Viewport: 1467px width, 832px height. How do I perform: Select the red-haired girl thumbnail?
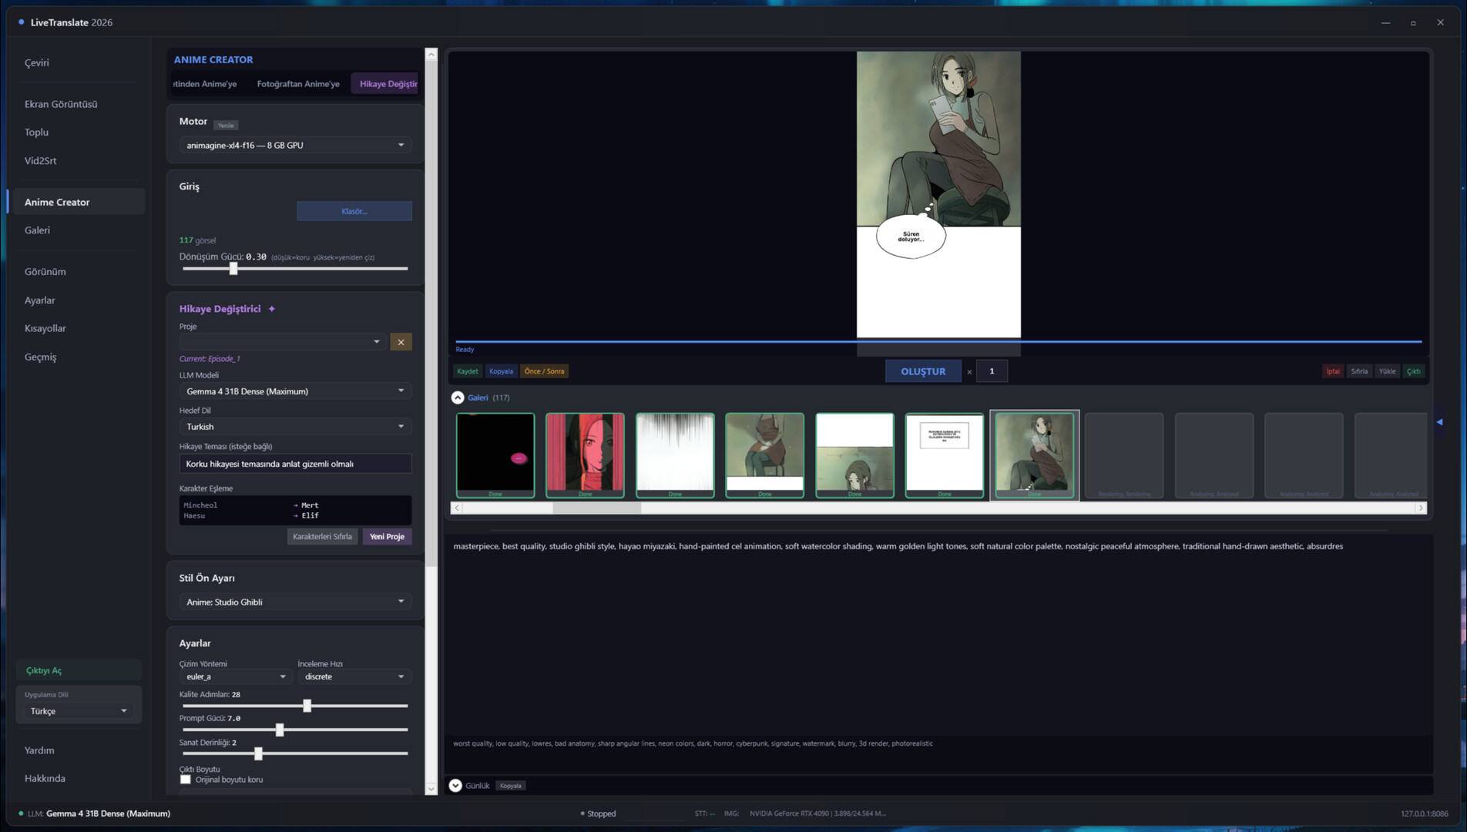click(x=585, y=455)
